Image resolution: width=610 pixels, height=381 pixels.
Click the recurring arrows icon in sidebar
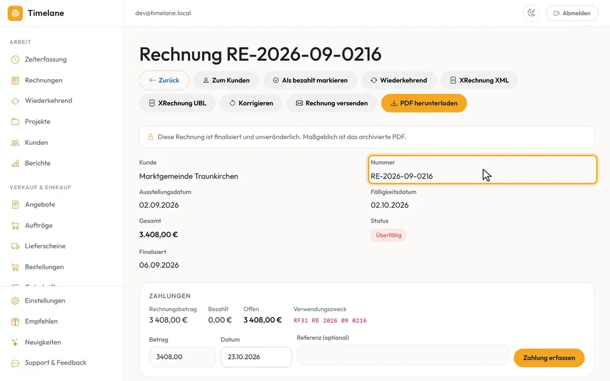(x=15, y=101)
